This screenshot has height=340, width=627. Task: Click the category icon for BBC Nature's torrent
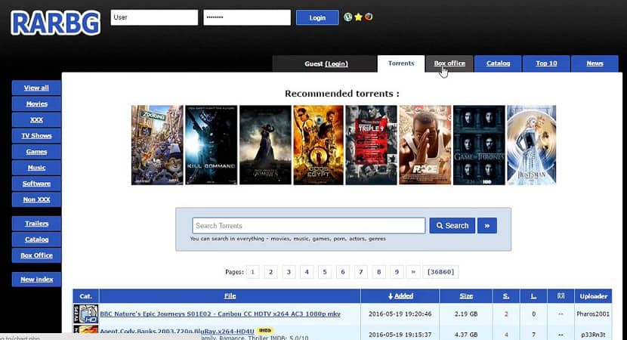click(x=85, y=314)
